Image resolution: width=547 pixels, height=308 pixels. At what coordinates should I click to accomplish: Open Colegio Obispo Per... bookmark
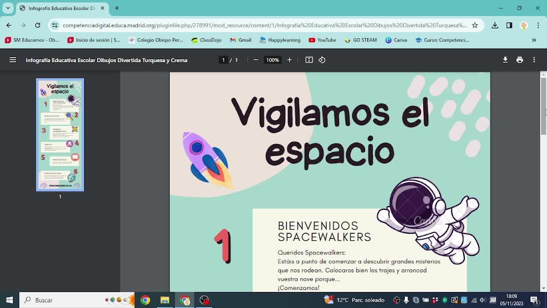tap(156, 40)
